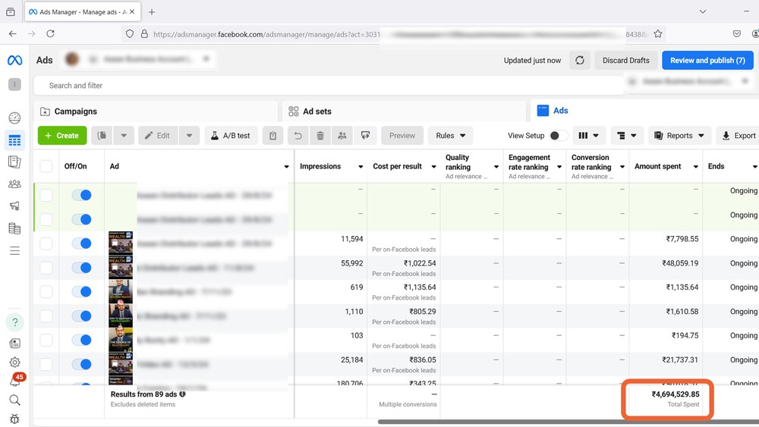
Task: Click the undo arrow icon
Action: pyautogui.click(x=298, y=136)
